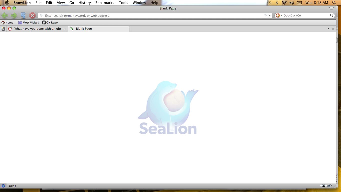Open the Window menu
The image size is (341, 192).
139,3
